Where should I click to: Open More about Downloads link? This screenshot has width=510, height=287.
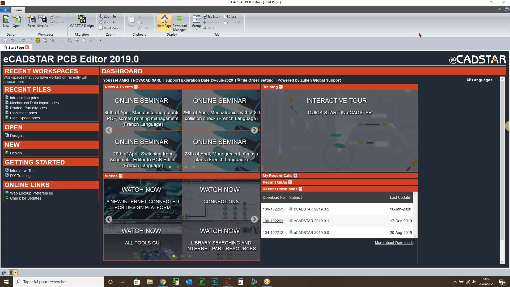394,243
